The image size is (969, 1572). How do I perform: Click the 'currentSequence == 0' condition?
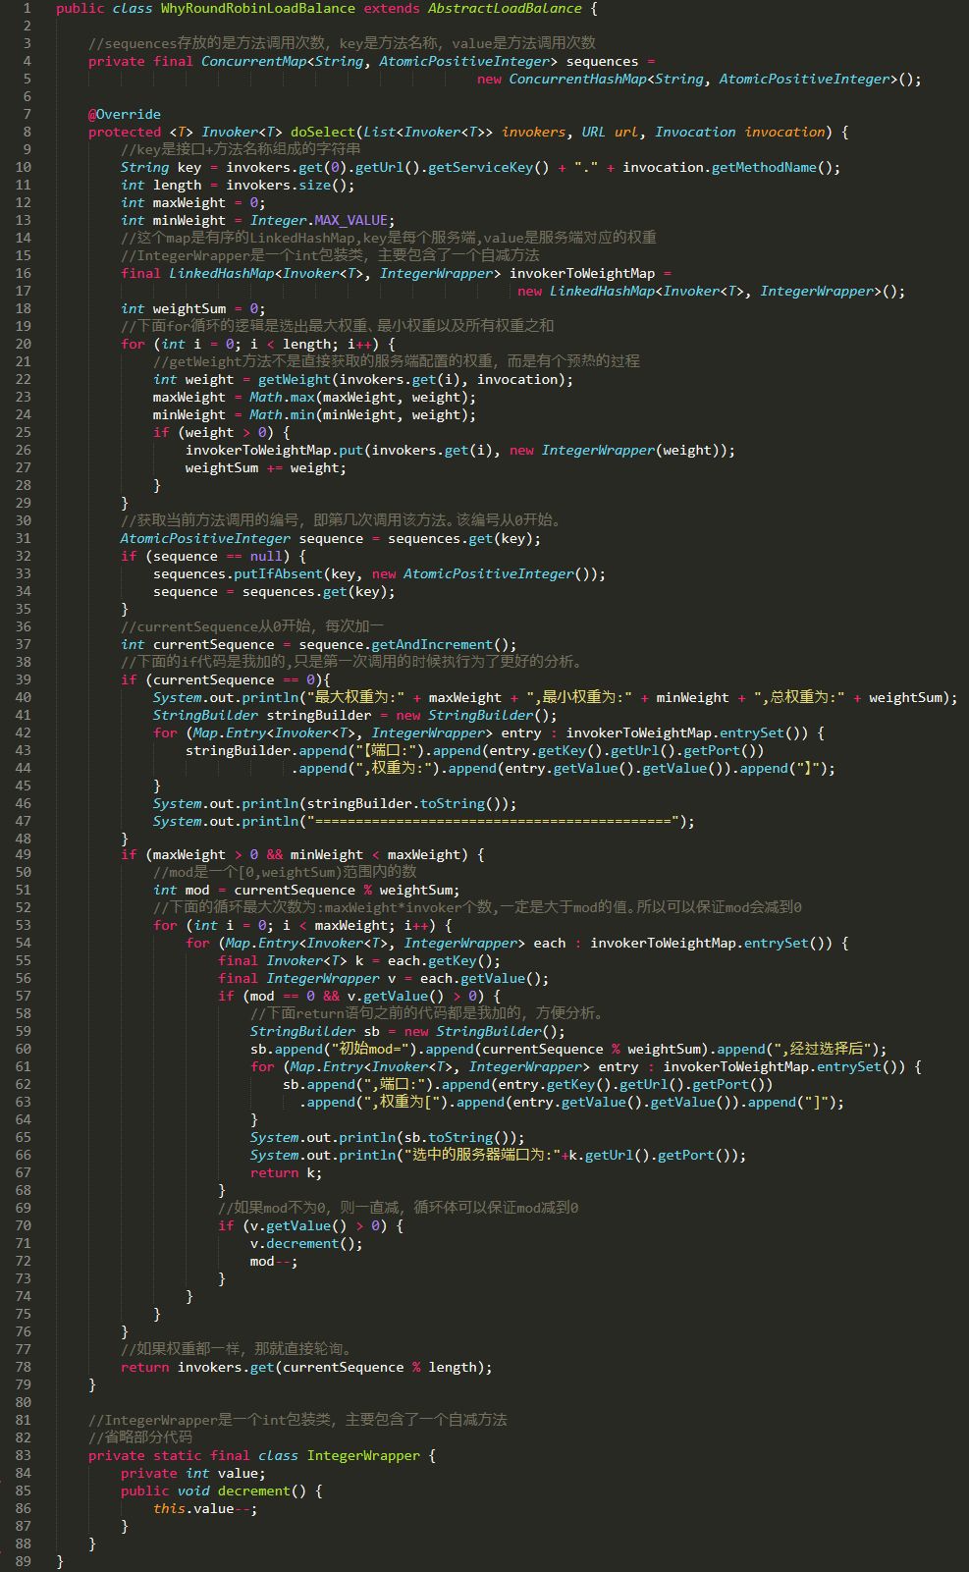pos(235,680)
